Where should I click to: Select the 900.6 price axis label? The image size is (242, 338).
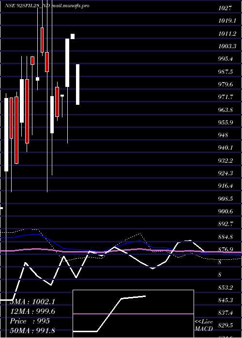click(226, 211)
